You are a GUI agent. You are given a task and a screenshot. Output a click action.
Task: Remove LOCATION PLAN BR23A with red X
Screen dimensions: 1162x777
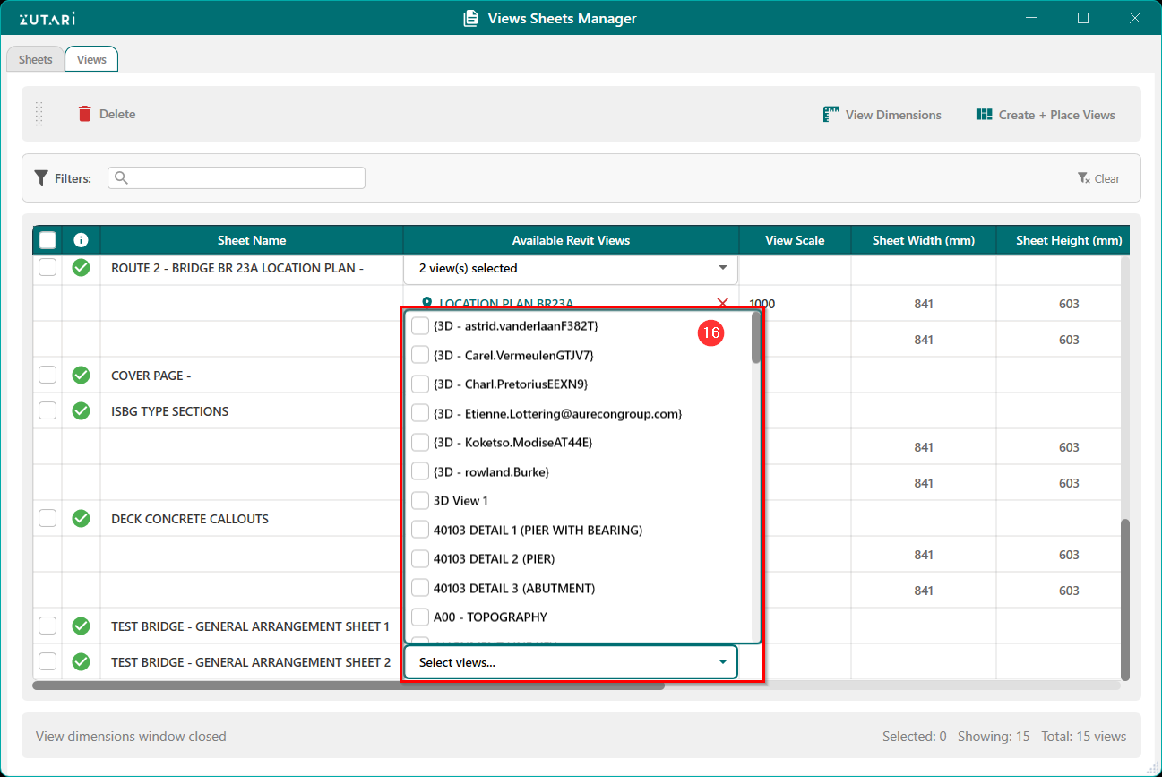click(x=722, y=303)
